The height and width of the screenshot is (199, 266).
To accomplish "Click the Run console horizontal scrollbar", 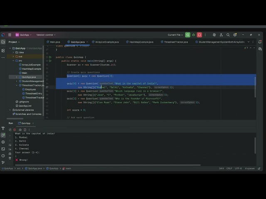I will [108, 165].
